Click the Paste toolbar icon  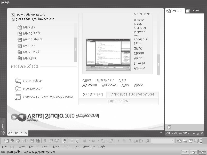tap(57, 141)
